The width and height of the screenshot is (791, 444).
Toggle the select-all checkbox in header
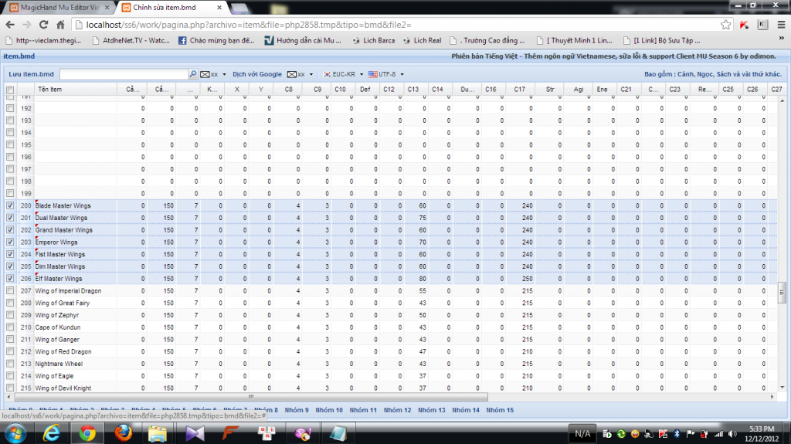pyautogui.click(x=10, y=90)
